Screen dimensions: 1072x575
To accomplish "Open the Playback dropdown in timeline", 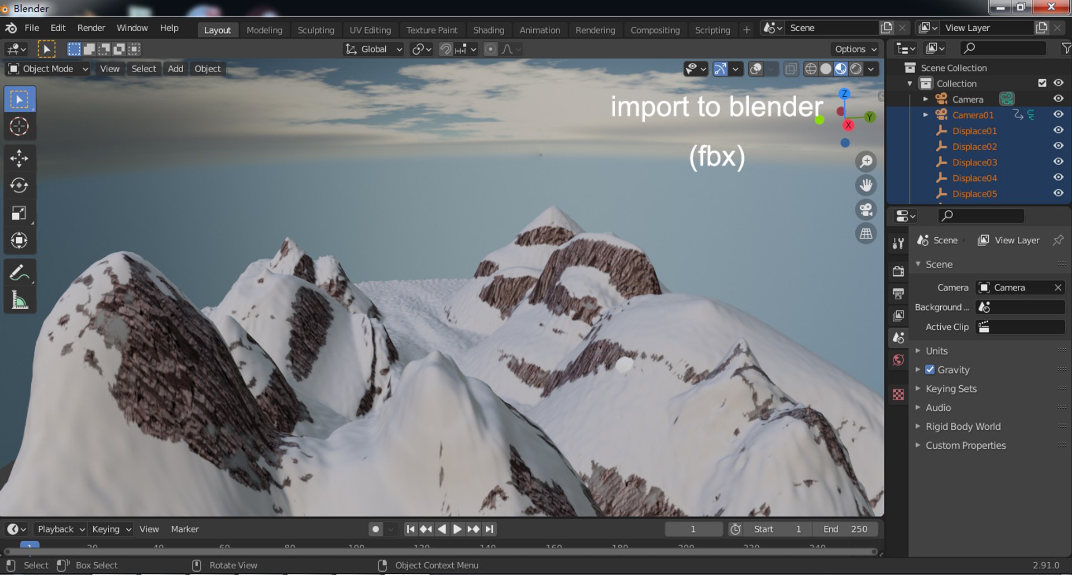I will [x=60, y=529].
